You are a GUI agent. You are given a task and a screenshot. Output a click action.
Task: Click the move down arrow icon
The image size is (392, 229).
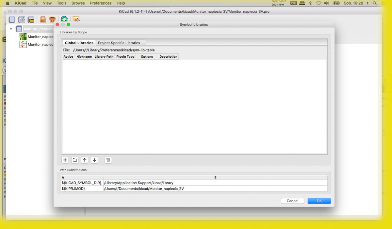tap(94, 160)
